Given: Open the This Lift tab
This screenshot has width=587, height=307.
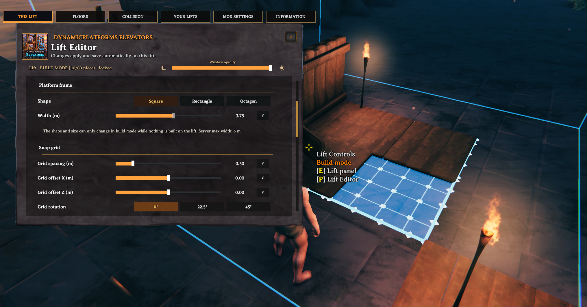Looking at the screenshot, I should point(28,16).
